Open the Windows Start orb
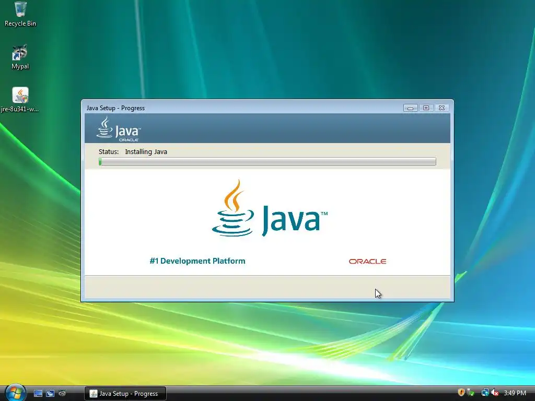Screen dimensions: 535x401 click(x=15, y=393)
